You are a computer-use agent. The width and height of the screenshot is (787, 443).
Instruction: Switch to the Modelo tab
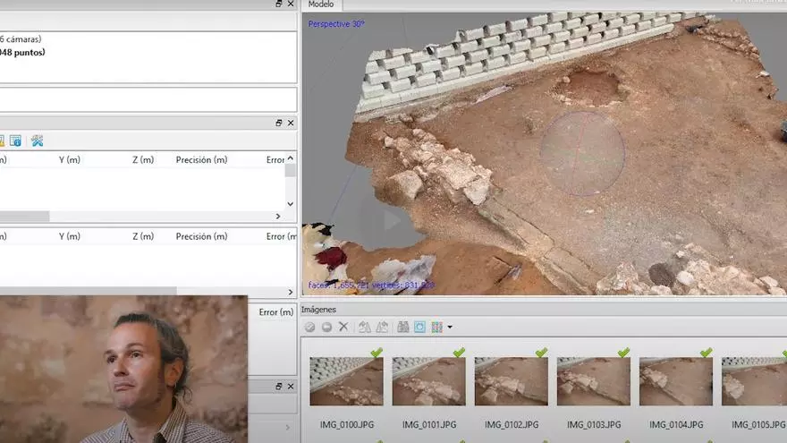point(320,5)
